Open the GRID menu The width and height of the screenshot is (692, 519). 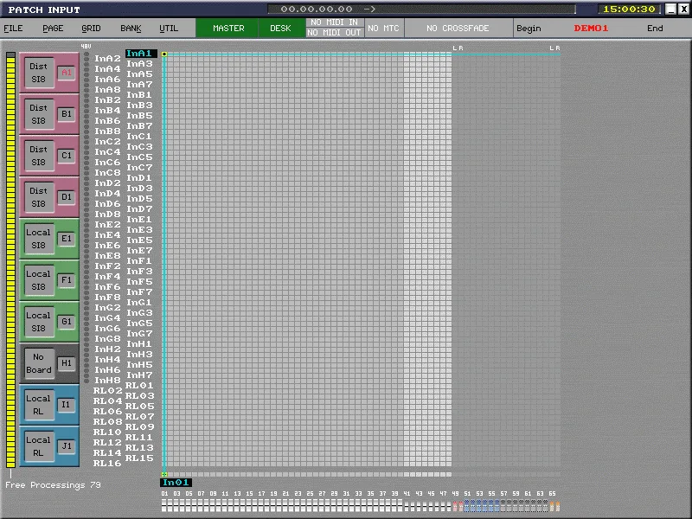91,29
